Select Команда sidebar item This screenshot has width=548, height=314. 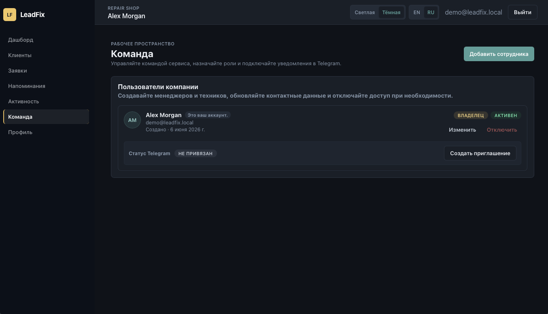tap(46, 117)
